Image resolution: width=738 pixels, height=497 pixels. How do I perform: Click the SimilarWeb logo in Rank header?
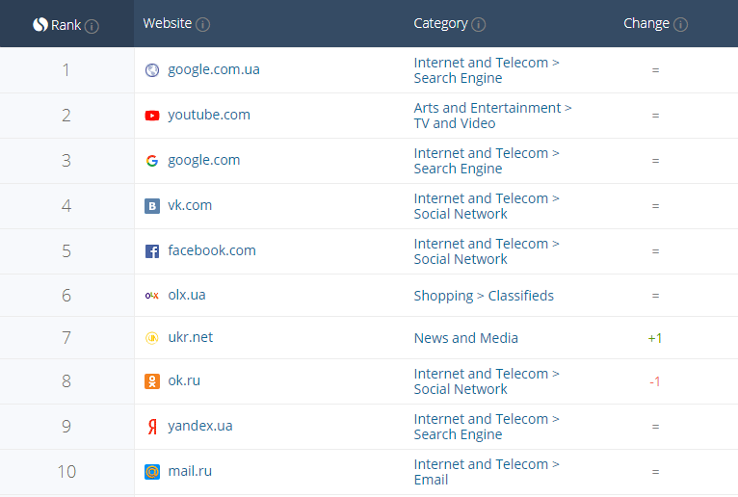click(x=40, y=25)
